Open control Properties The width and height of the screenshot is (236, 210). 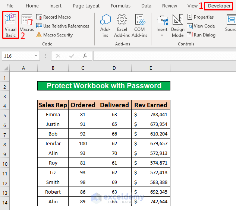(201, 17)
